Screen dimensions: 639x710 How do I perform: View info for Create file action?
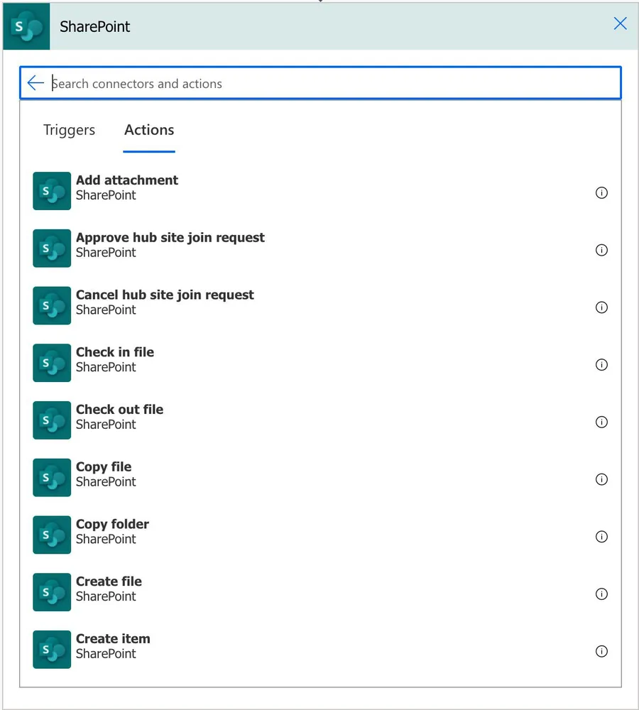601,594
